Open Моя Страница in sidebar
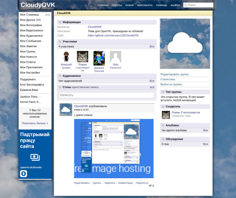The width and height of the screenshot is (236, 198). coord(29,14)
